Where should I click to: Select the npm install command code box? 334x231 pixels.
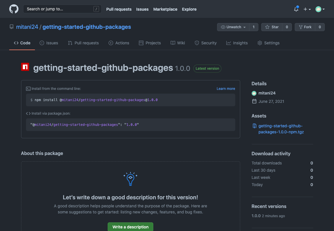130,100
